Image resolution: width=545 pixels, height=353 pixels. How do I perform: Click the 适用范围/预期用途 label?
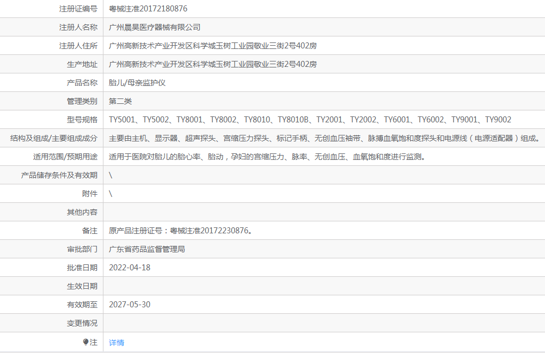pyautogui.click(x=65, y=157)
